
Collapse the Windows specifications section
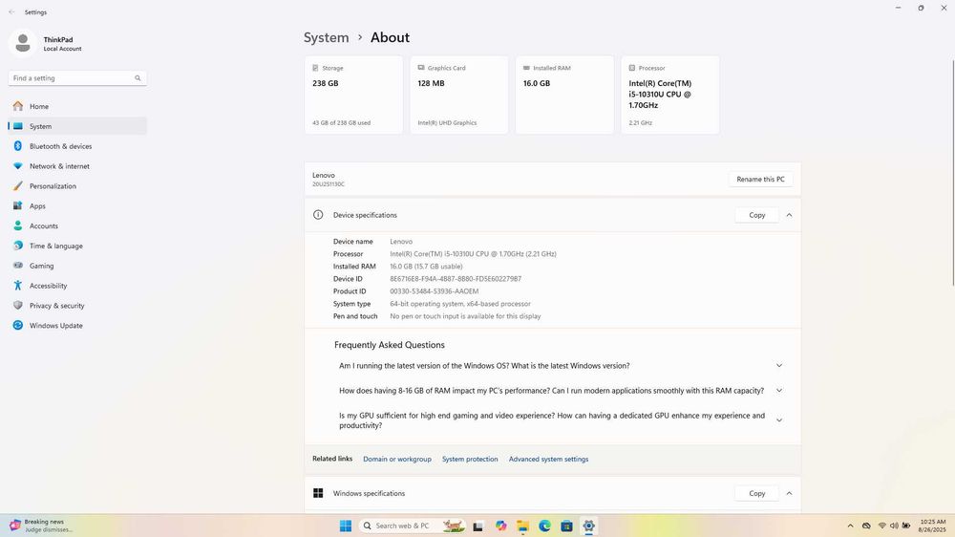coord(790,493)
